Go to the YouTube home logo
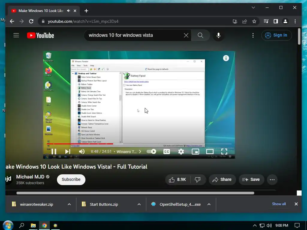Image resolution: width=307 pixels, height=230 pixels. click(40, 35)
